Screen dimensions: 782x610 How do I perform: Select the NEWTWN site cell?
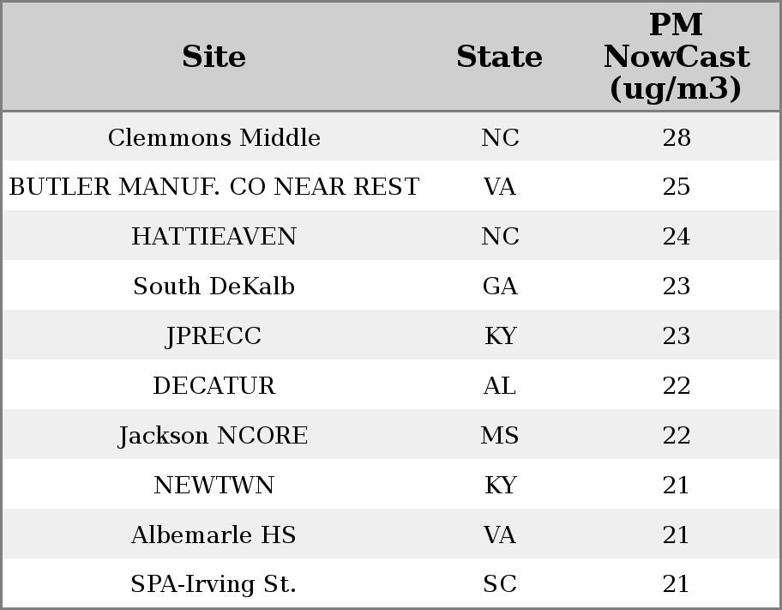click(214, 486)
